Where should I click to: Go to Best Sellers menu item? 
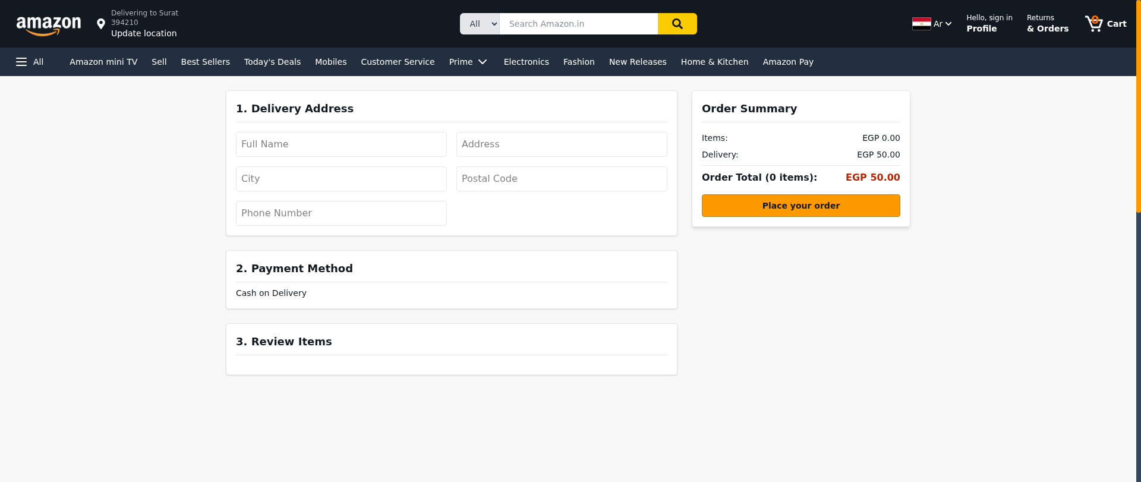(x=205, y=62)
